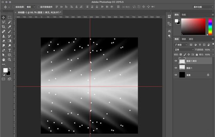Select the Rectangular Marquee tool
Screen dimensions: 215x137
[10, 17]
